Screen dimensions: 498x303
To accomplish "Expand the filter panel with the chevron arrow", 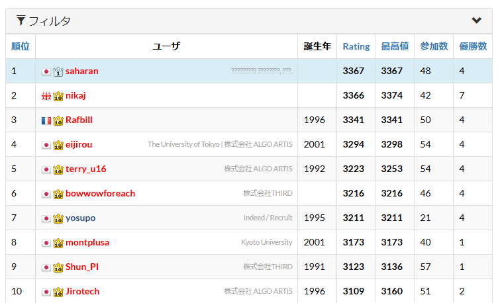I will coord(476,21).
